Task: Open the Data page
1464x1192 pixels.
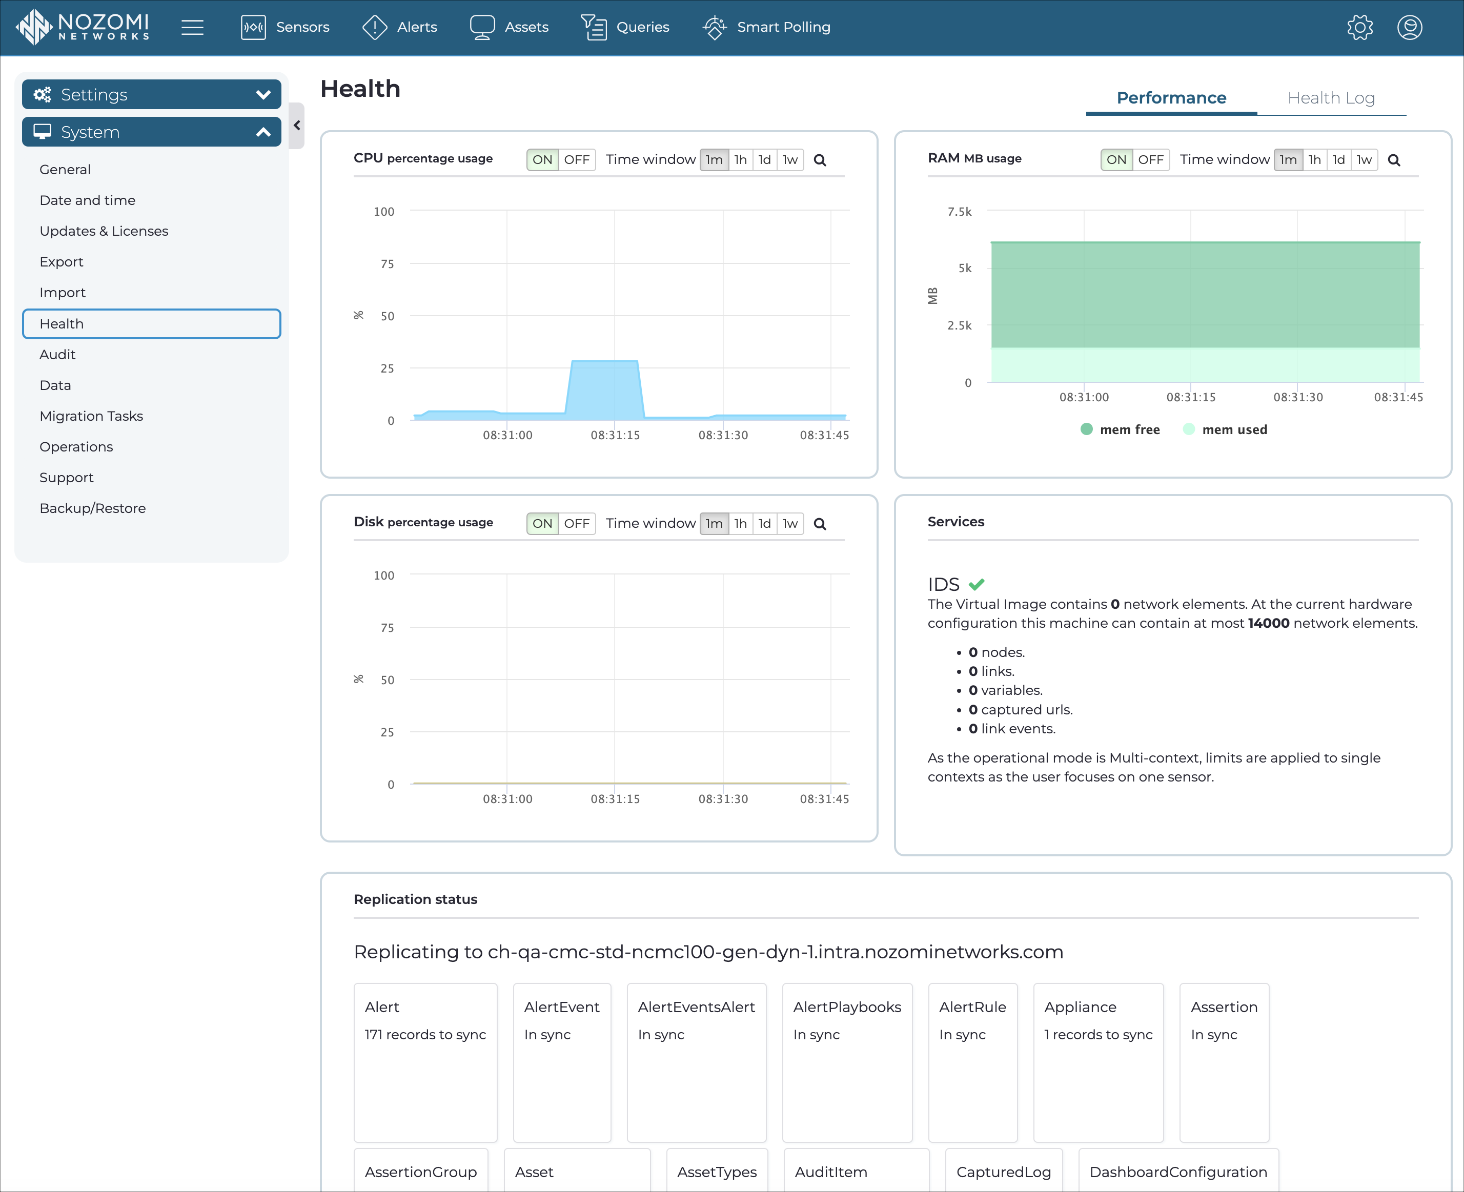Action: 56,386
